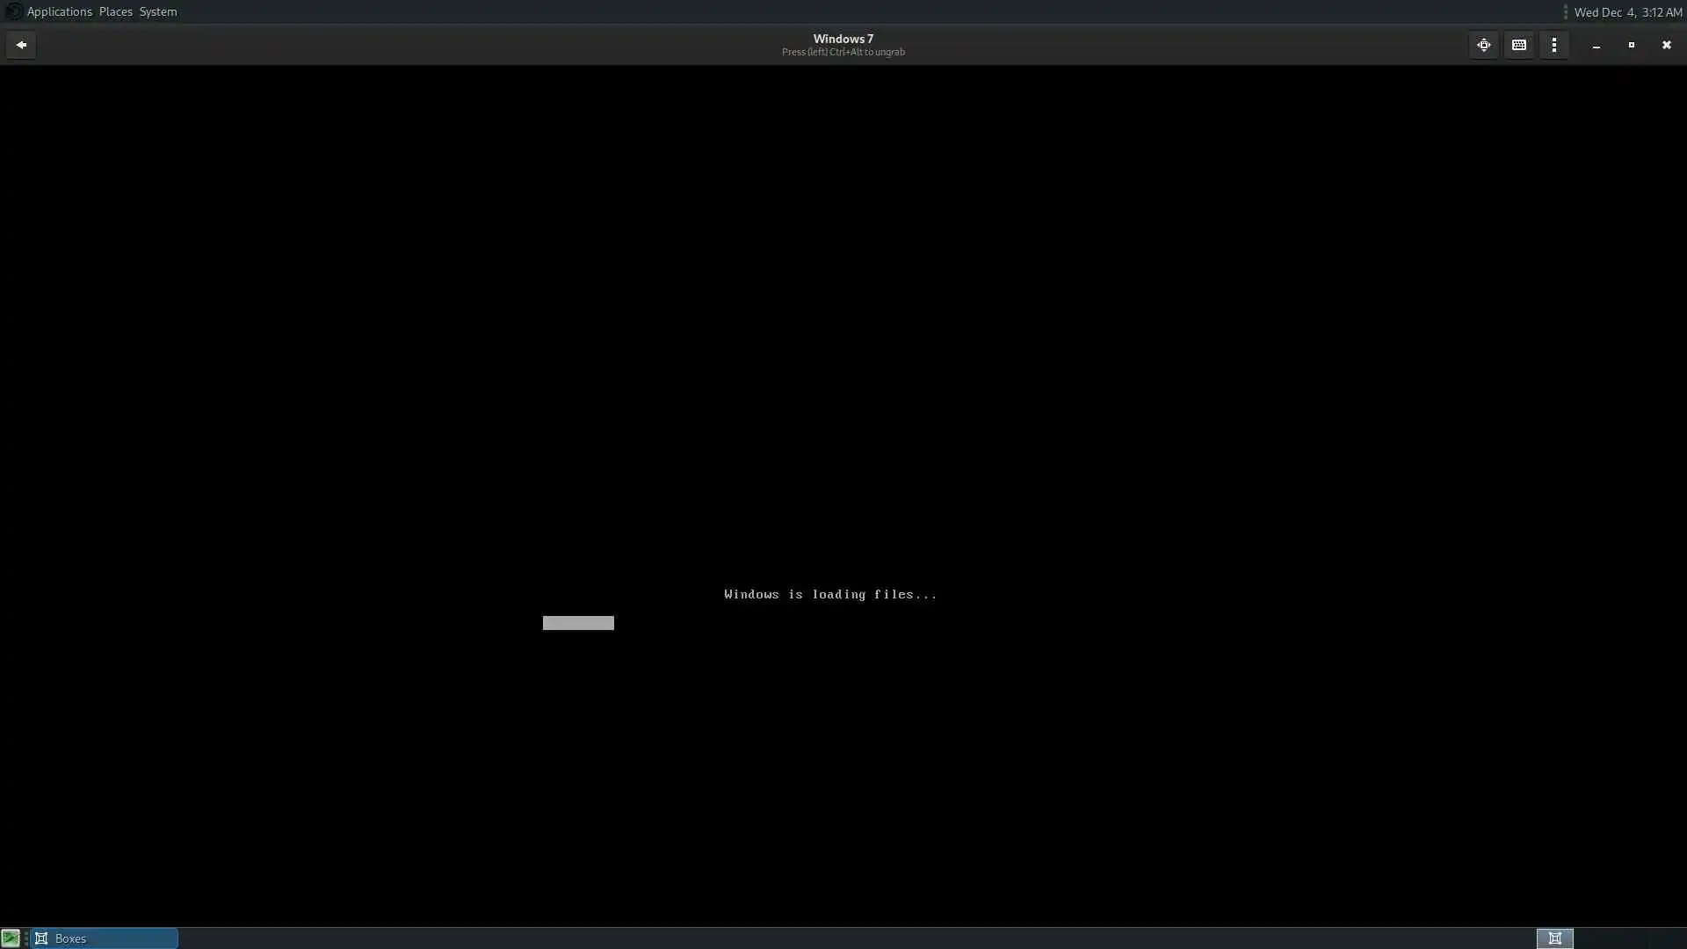Viewport: 1687px width, 949px height.
Task: Minimize the Windows 7 Boxes window
Action: pyautogui.click(x=1596, y=45)
